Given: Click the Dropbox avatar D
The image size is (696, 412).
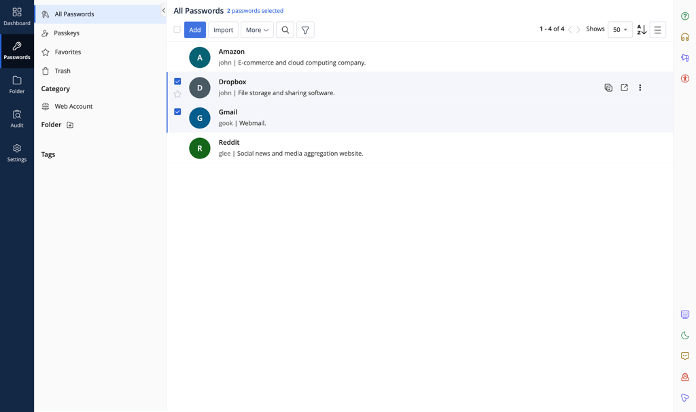Looking at the screenshot, I should 200,88.
